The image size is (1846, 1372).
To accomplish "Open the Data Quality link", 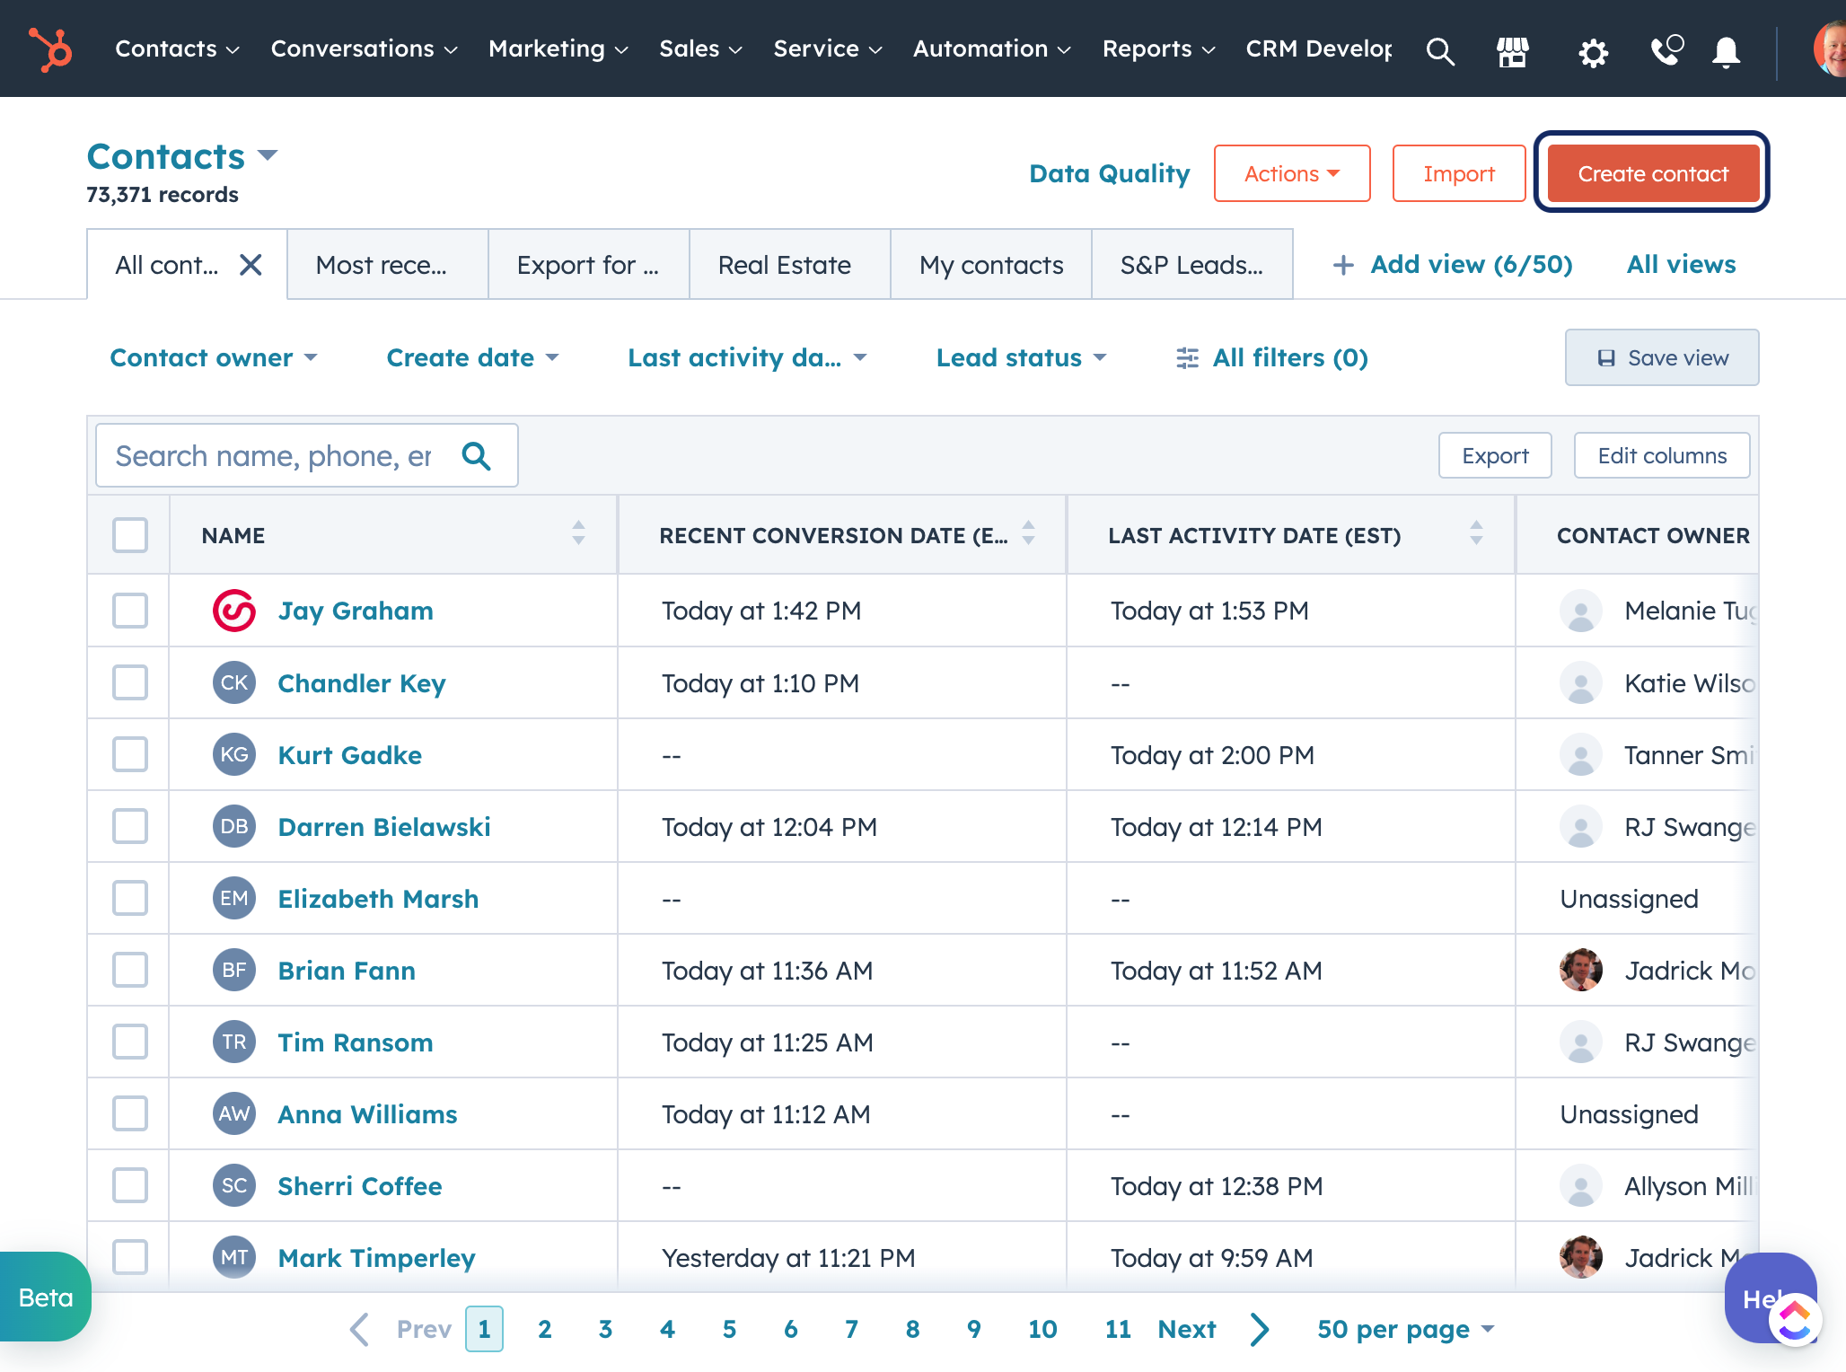I will [1110, 173].
